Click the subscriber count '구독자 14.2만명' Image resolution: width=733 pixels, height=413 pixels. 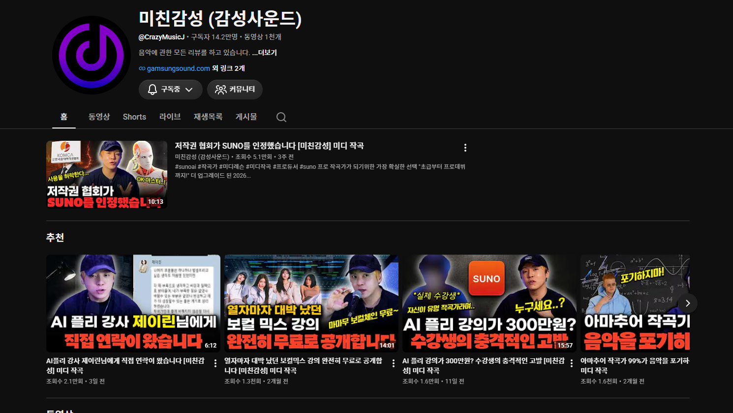pos(214,37)
